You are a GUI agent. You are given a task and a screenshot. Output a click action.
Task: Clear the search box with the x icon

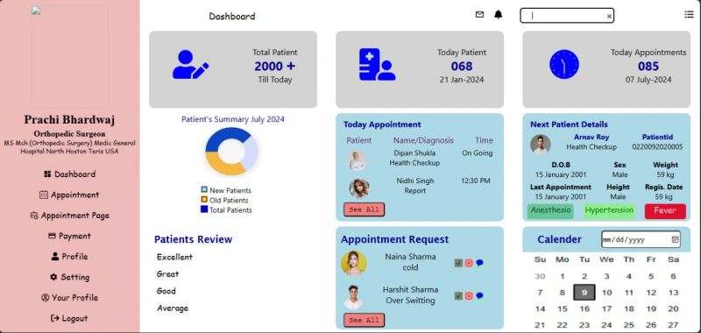point(609,17)
